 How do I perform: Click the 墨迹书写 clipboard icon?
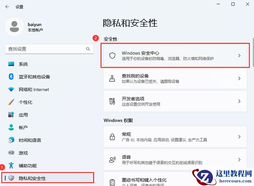[112, 183]
